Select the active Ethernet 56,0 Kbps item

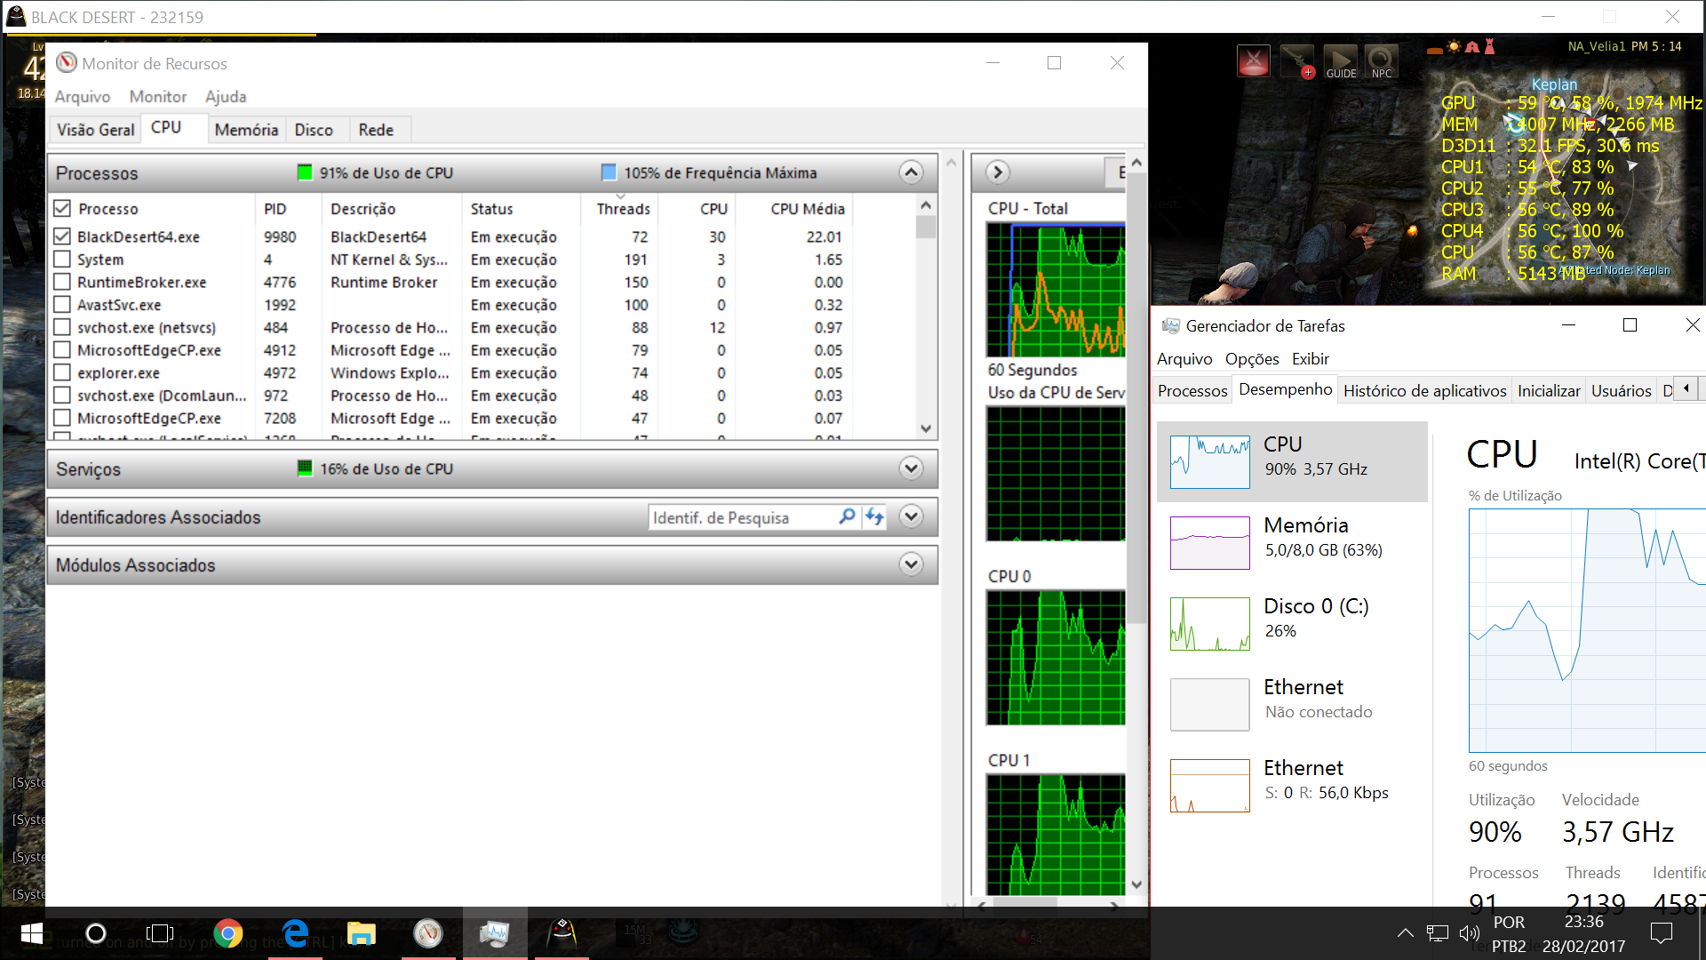coord(1293,785)
